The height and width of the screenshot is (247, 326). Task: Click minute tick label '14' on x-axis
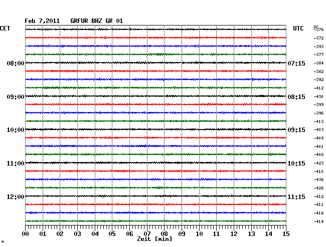tap(268, 234)
